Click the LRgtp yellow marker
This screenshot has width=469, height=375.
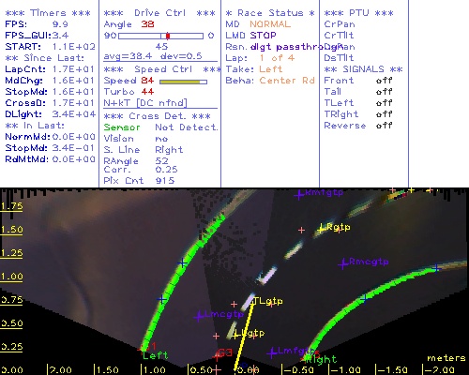[322, 228]
